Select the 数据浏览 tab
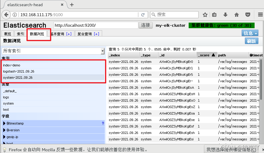This screenshot has width=264, height=153. point(37,34)
